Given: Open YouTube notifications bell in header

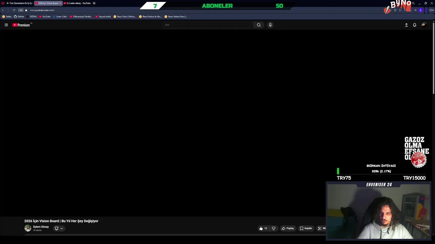Looking at the screenshot, I should [x=415, y=25].
